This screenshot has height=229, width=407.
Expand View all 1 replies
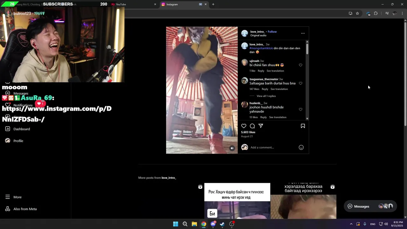(266, 96)
